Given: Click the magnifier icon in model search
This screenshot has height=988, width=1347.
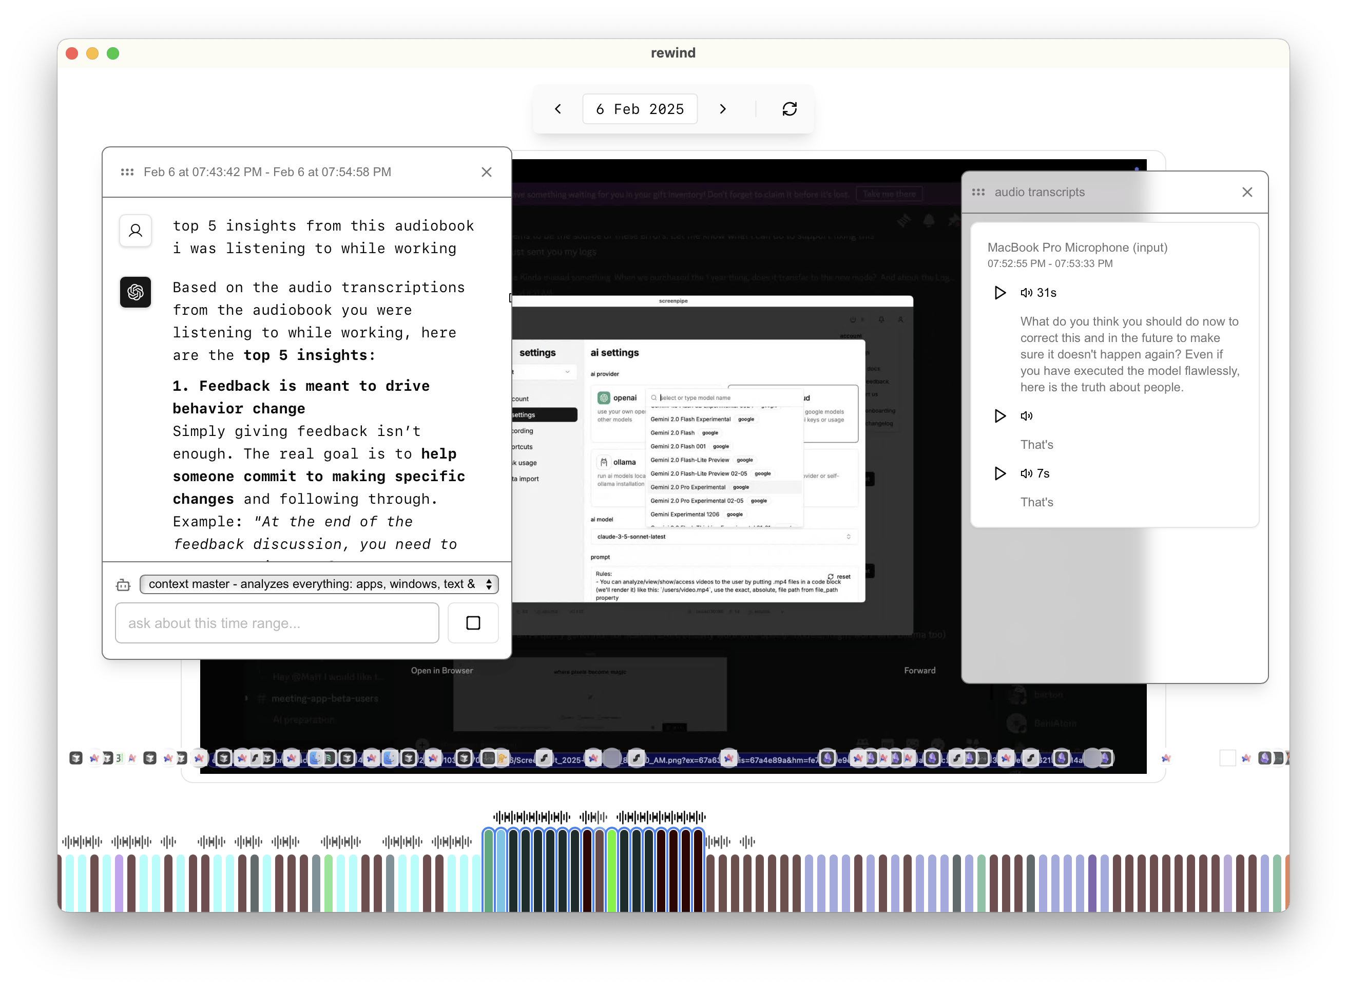Looking at the screenshot, I should 654,397.
